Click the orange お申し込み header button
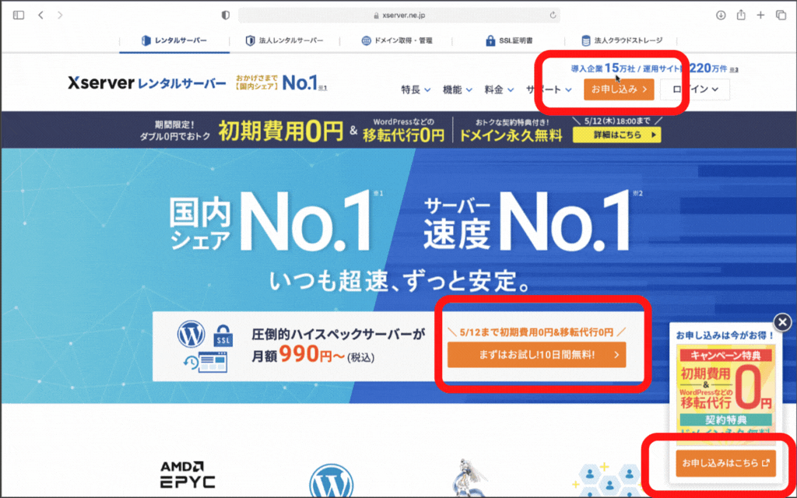This screenshot has height=498, width=797. pos(619,89)
